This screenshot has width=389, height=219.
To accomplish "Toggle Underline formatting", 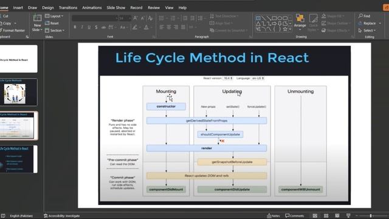I will pyautogui.click(x=89, y=27).
